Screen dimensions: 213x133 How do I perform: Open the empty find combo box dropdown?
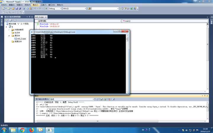pos(118,9)
